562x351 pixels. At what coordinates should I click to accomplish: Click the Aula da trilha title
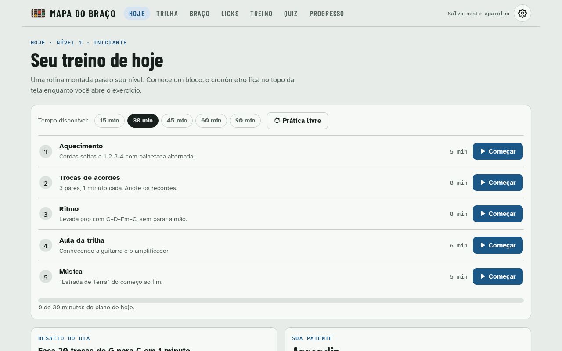pos(82,240)
